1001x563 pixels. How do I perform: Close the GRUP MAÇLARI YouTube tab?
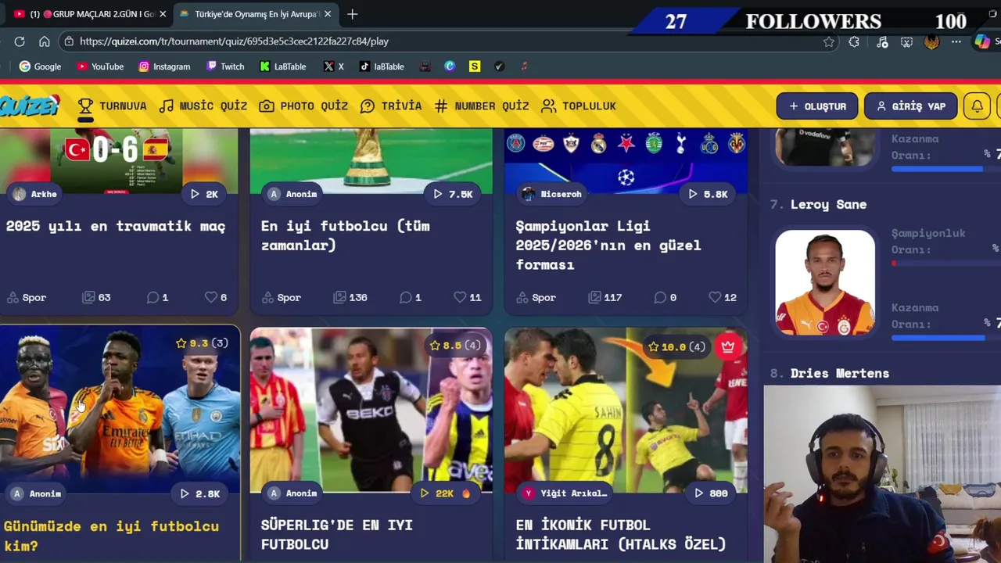(163, 14)
